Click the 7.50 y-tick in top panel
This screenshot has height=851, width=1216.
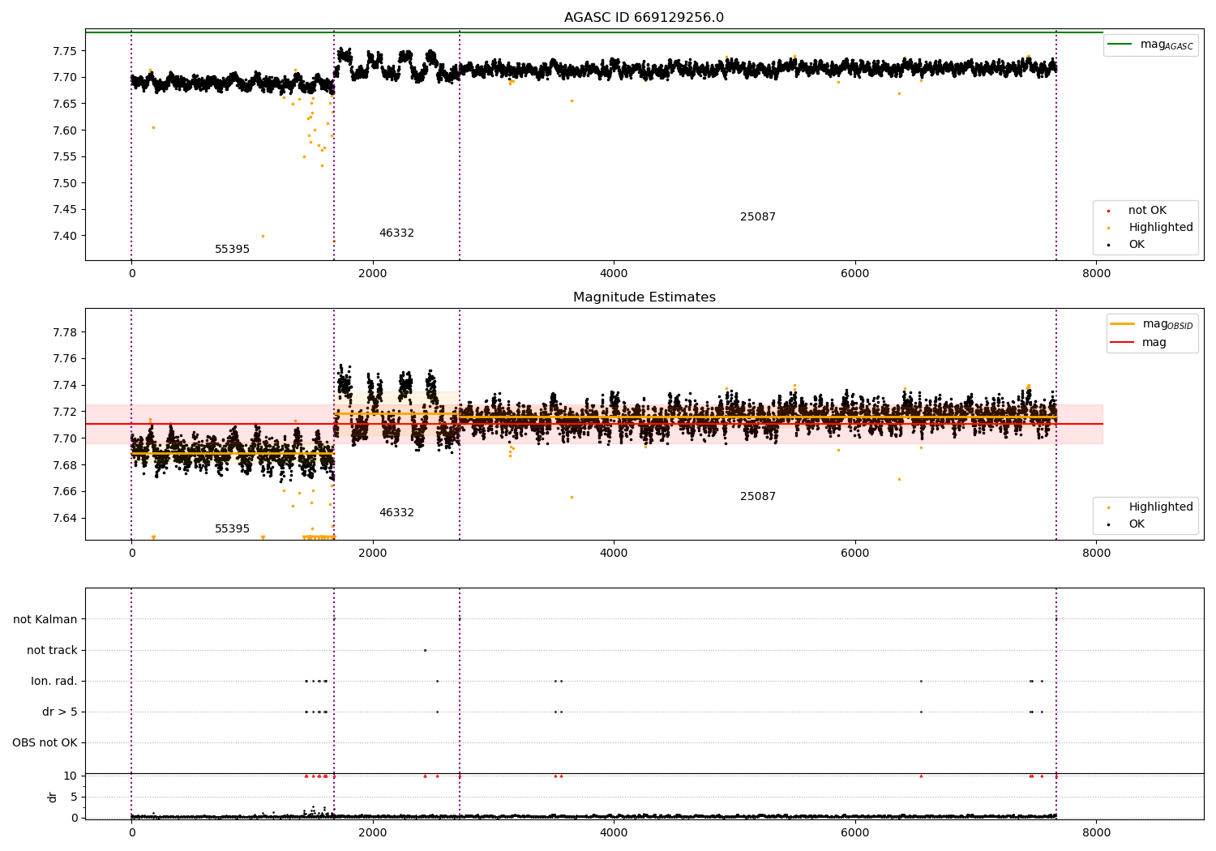[65, 183]
